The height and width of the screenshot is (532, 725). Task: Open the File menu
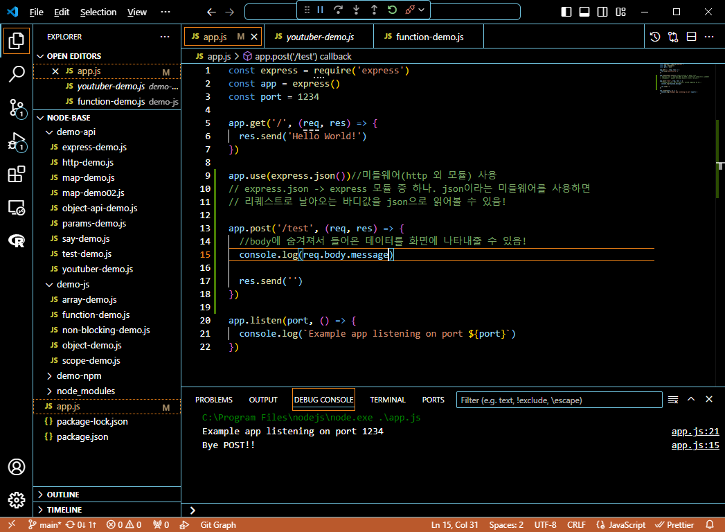tap(36, 12)
